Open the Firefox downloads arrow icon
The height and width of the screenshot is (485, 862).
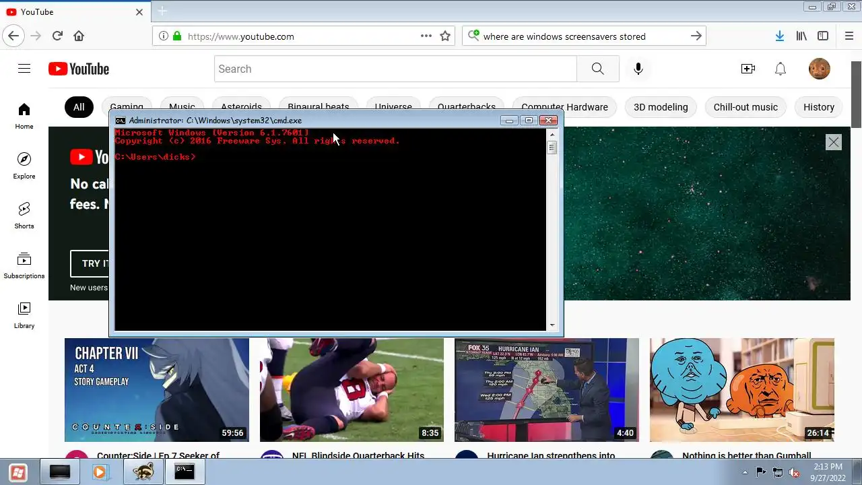pos(779,36)
